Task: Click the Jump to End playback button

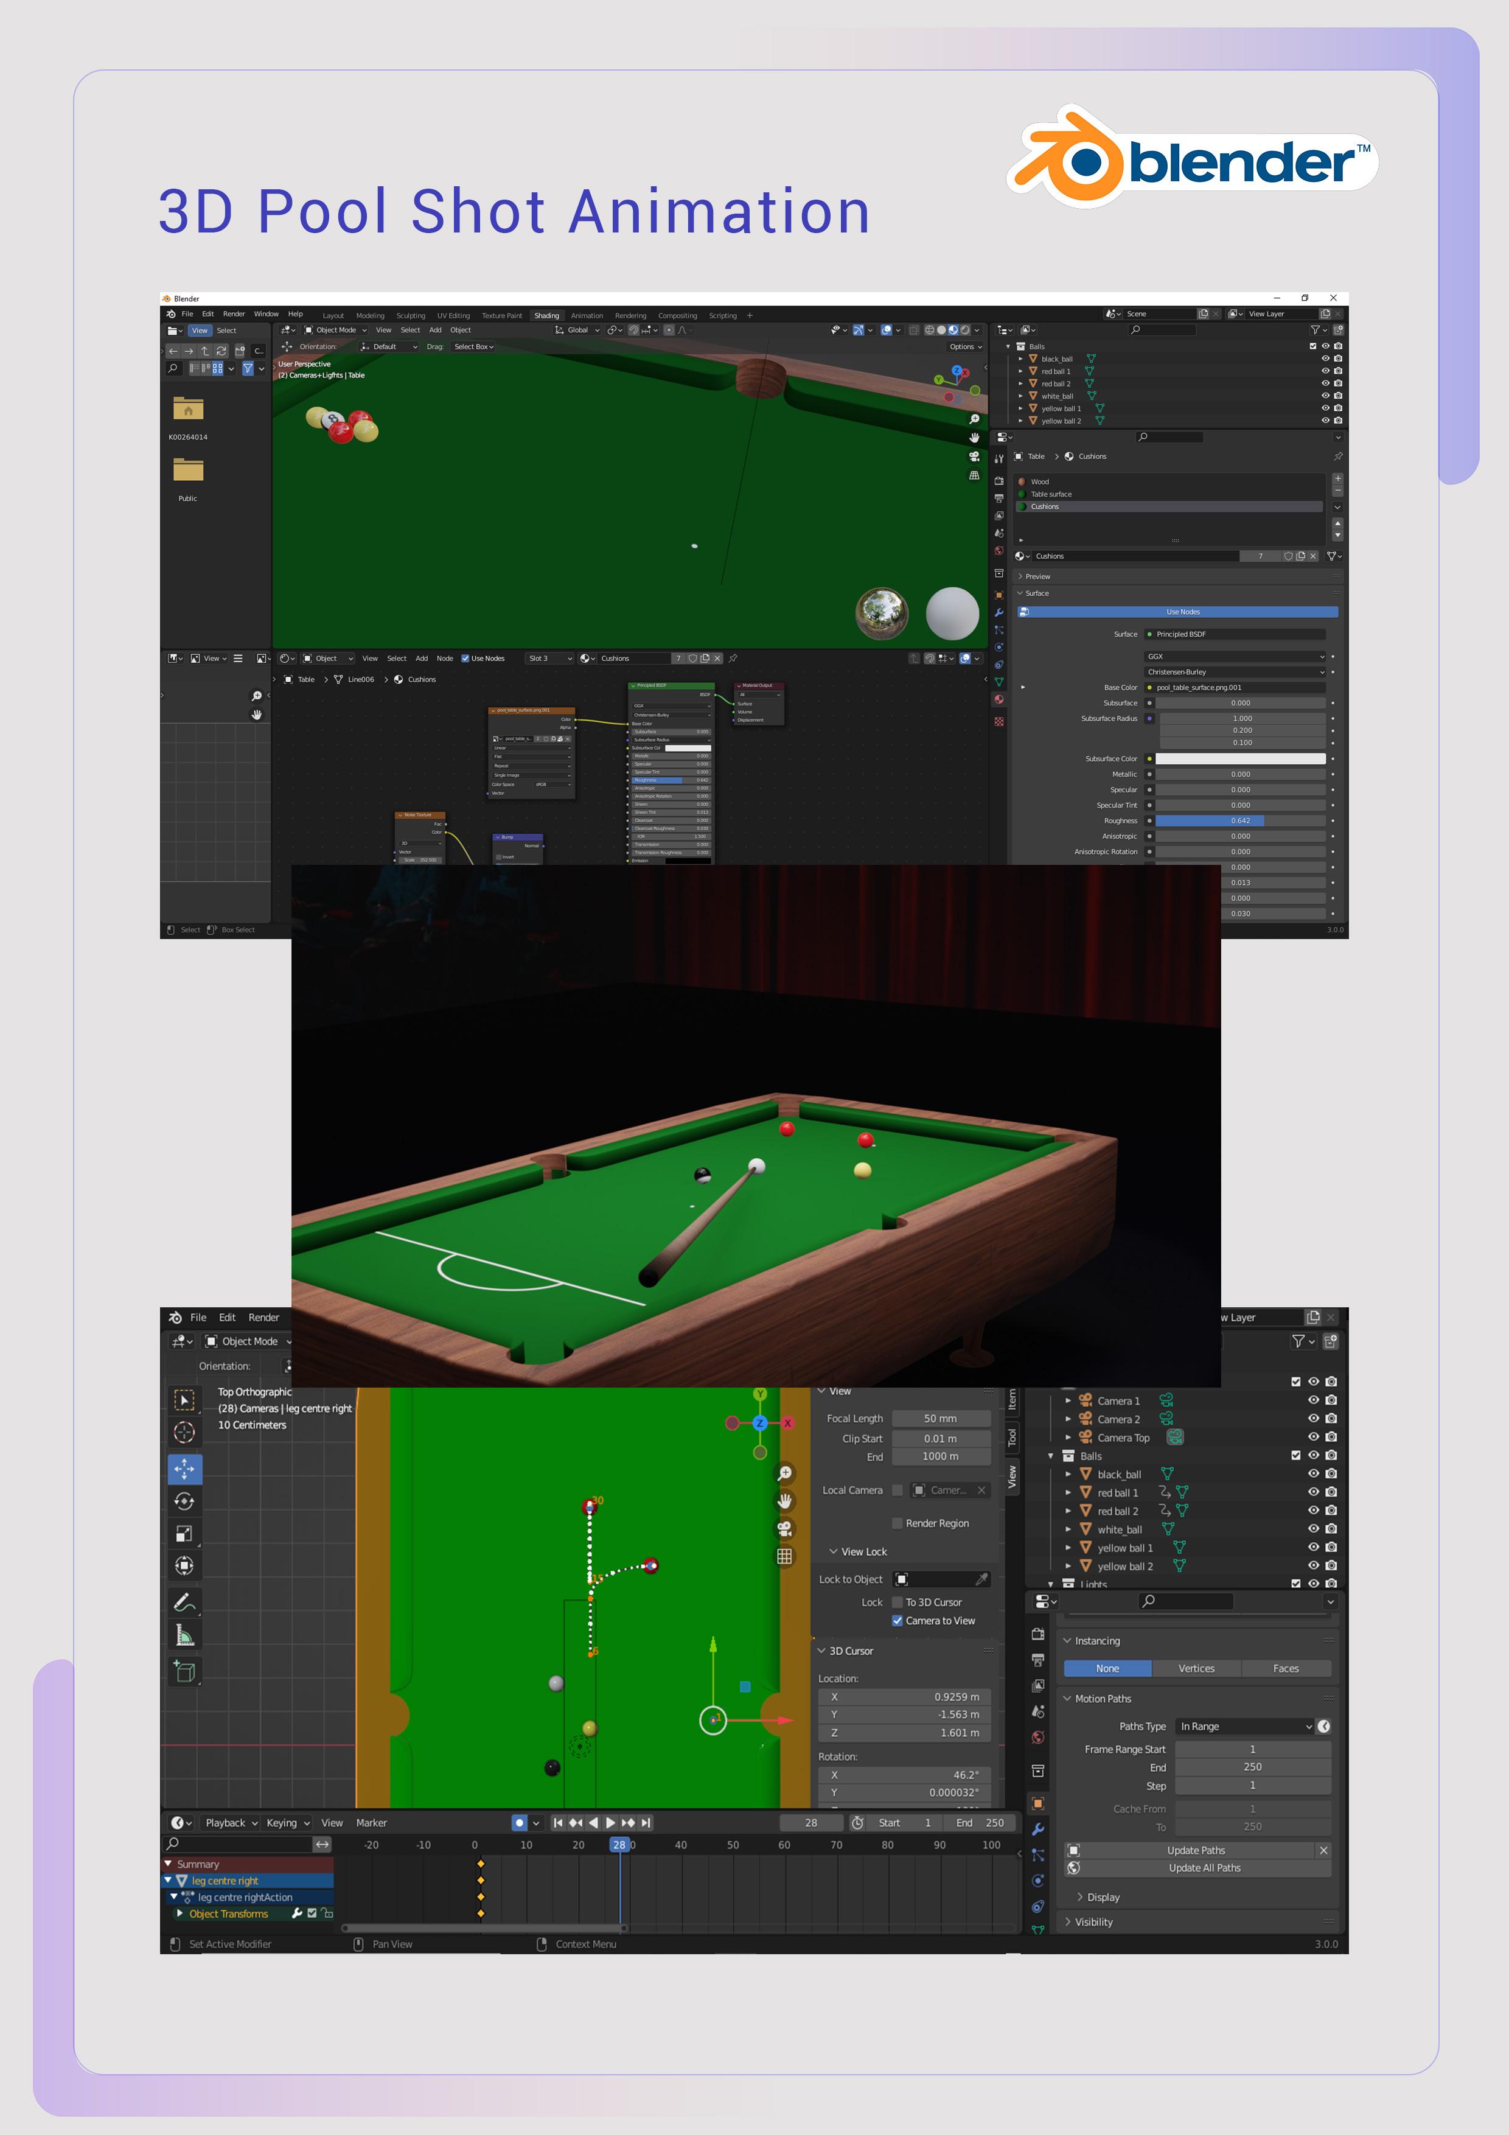Action: coord(646,1823)
